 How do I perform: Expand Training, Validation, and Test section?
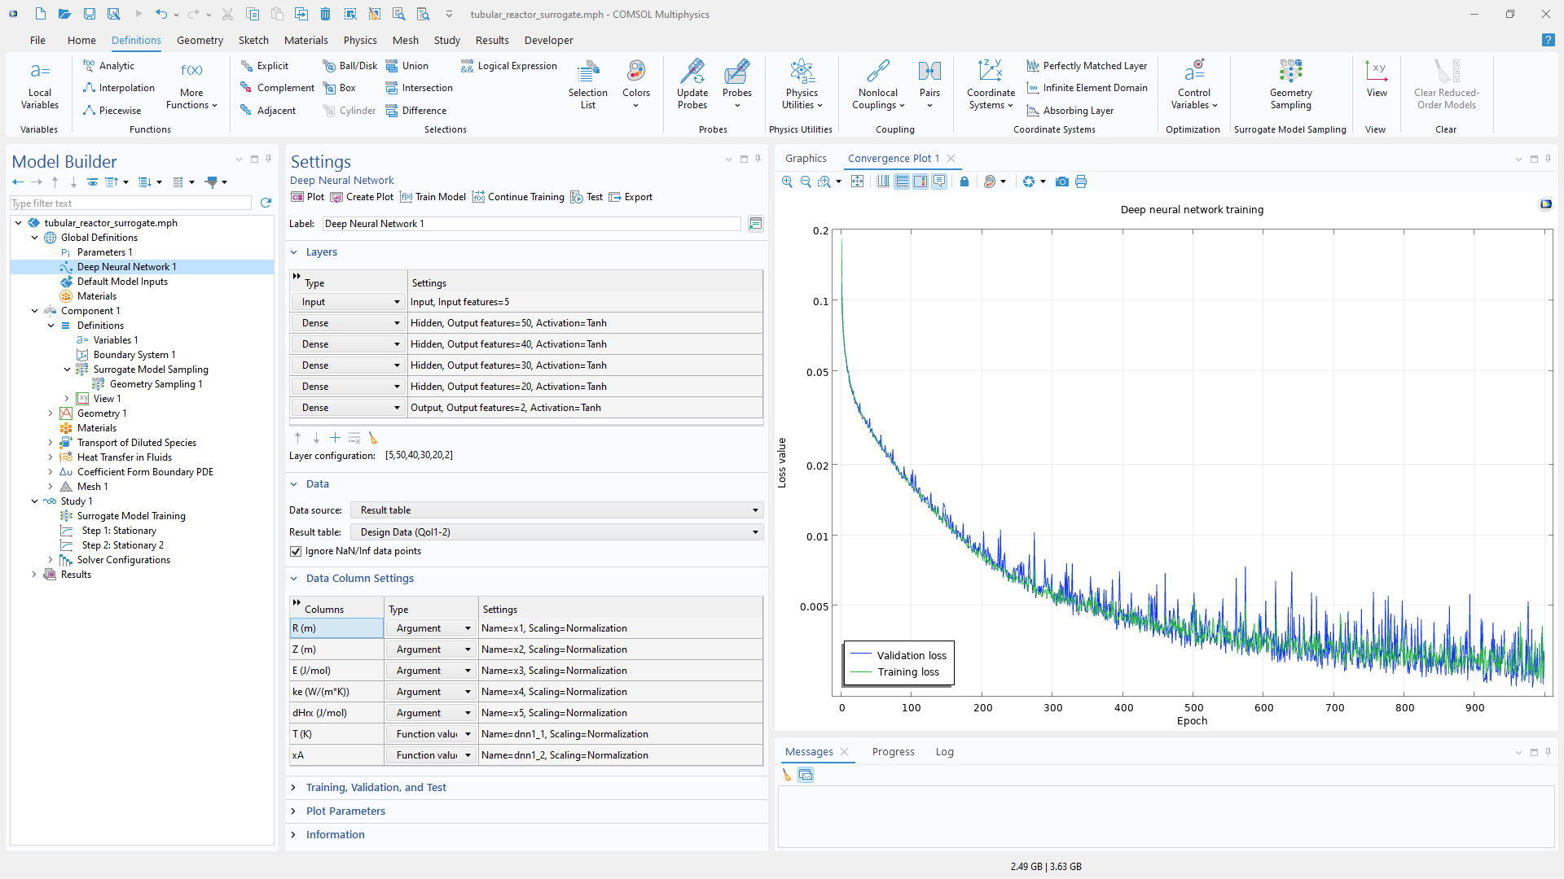(x=376, y=787)
